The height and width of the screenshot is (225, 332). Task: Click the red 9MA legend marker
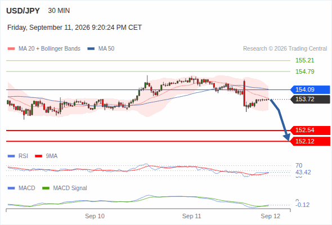[x=38, y=156]
